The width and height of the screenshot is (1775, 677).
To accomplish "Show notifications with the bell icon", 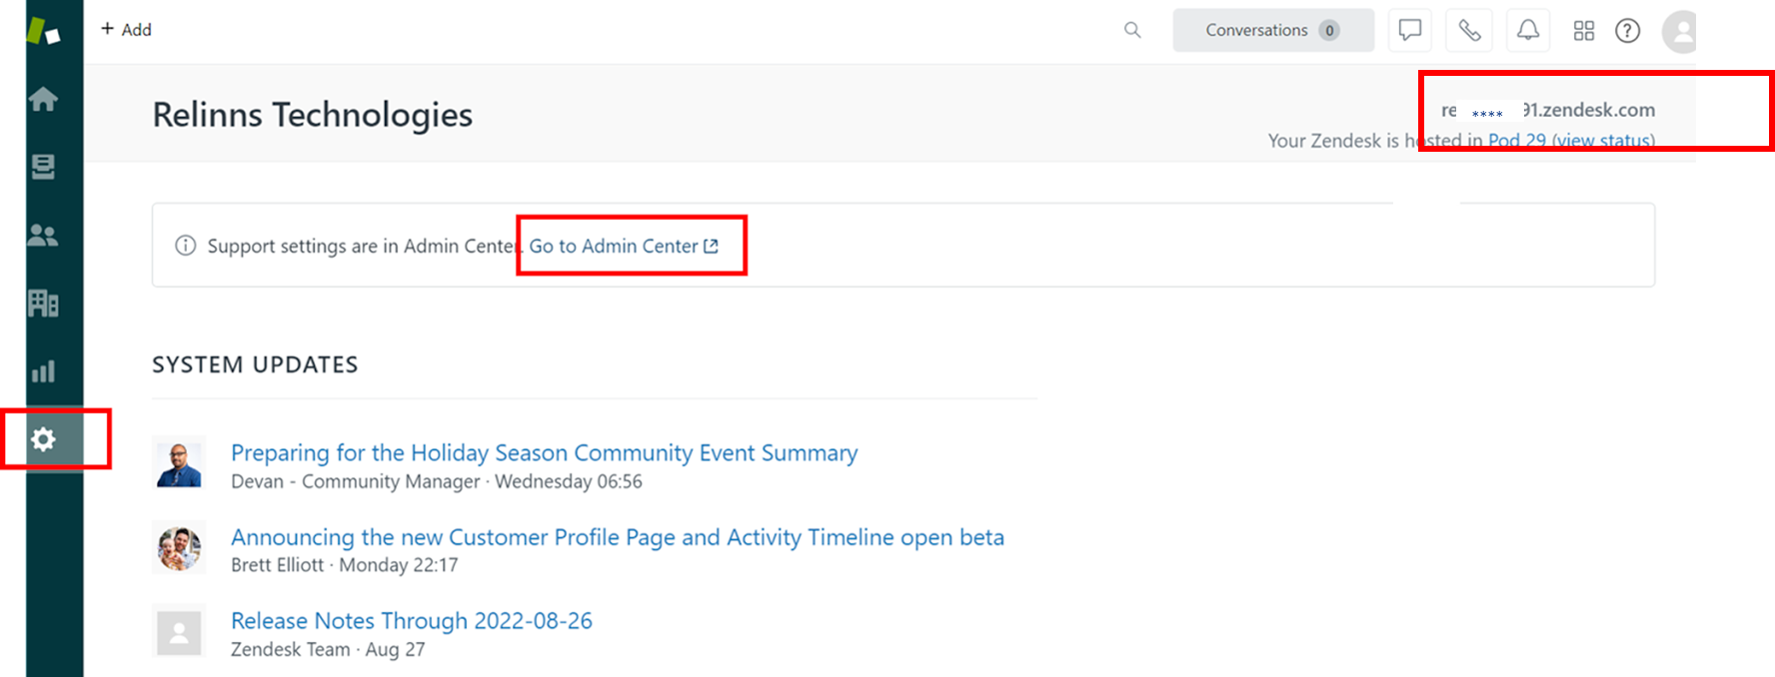I will (x=1527, y=30).
